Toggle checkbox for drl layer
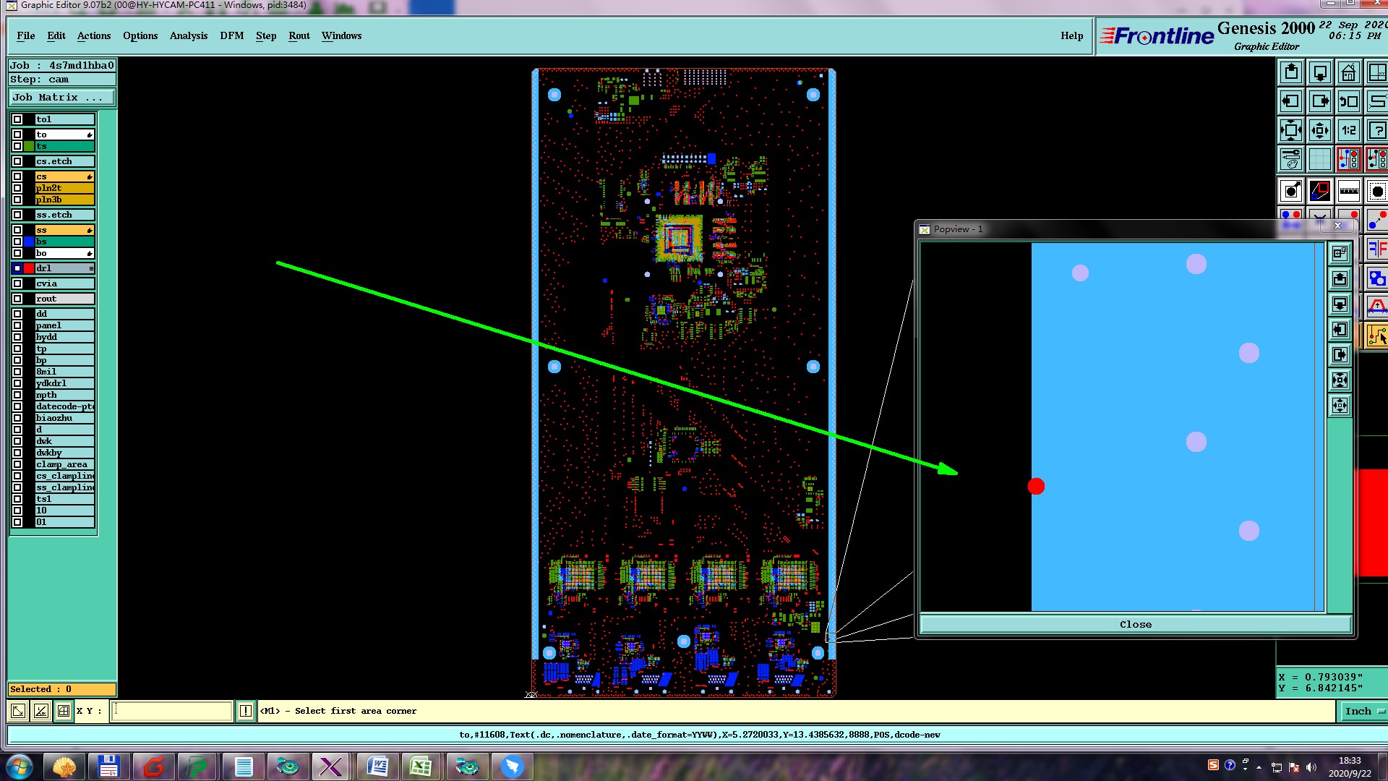The width and height of the screenshot is (1388, 781). pos(17,268)
